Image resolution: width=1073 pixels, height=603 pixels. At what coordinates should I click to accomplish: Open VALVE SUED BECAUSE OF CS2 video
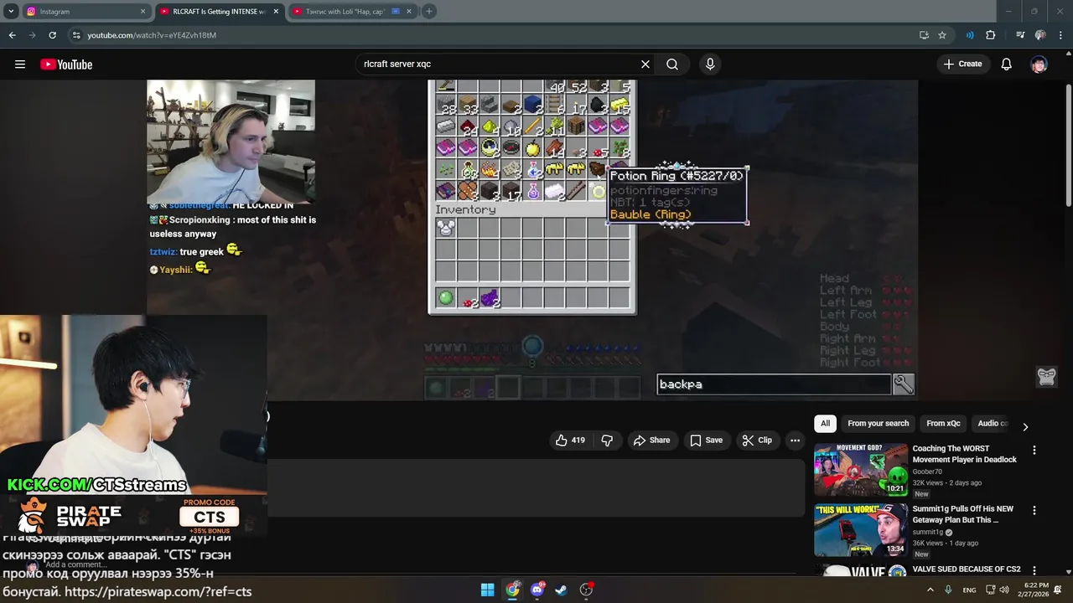pos(966,569)
